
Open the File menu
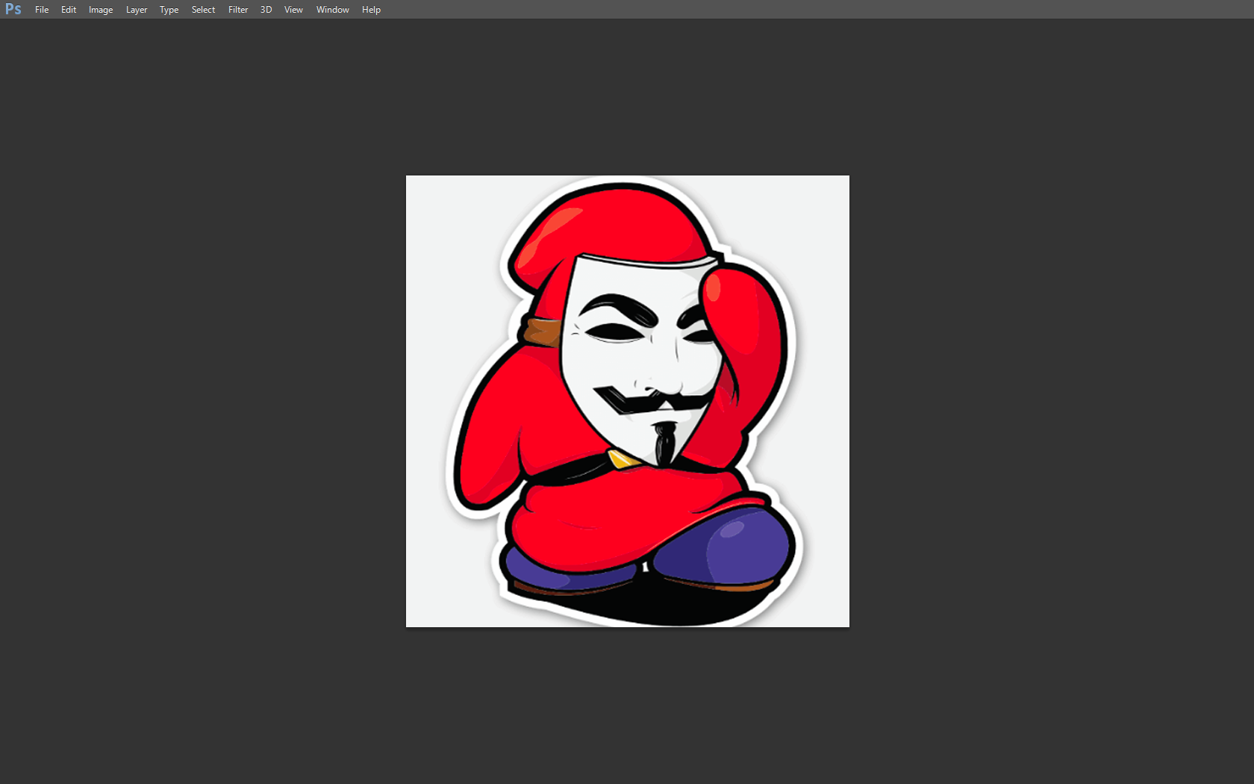[x=42, y=10]
